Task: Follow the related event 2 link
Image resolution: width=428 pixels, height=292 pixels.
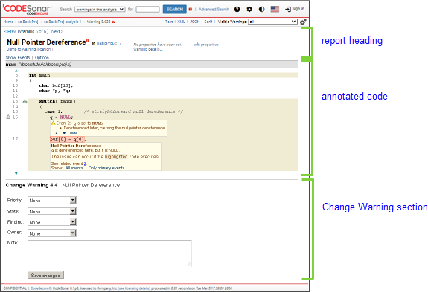Action: (x=85, y=163)
